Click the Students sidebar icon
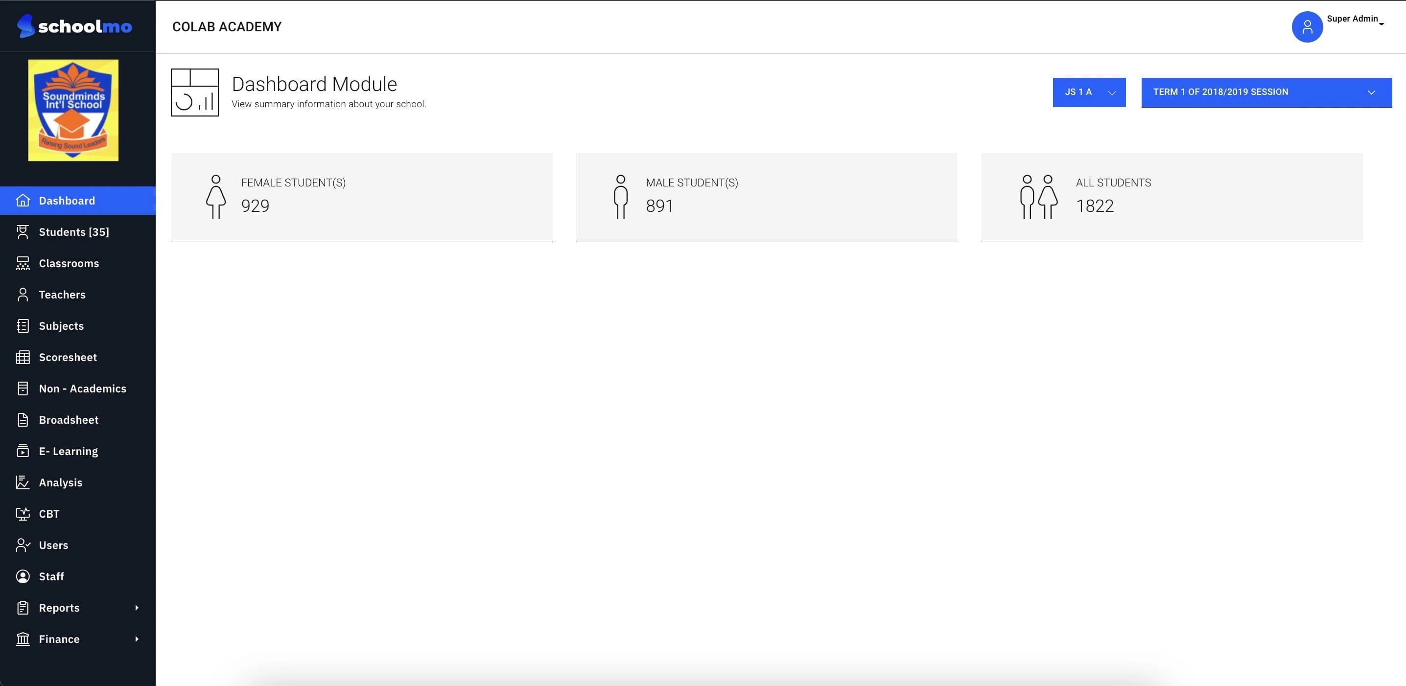1406x686 pixels. 23,232
